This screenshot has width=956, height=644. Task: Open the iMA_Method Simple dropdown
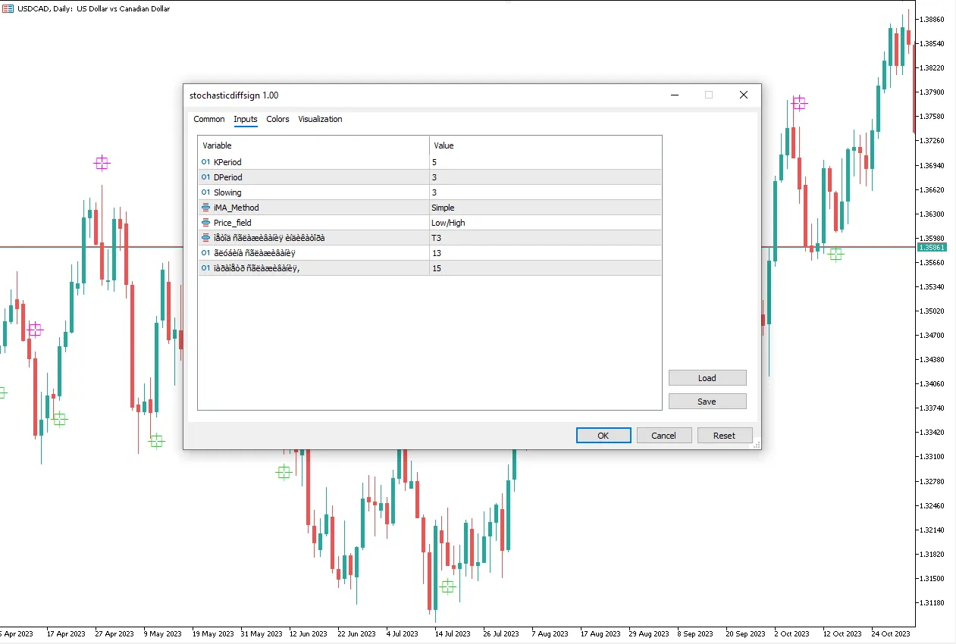[x=545, y=208]
